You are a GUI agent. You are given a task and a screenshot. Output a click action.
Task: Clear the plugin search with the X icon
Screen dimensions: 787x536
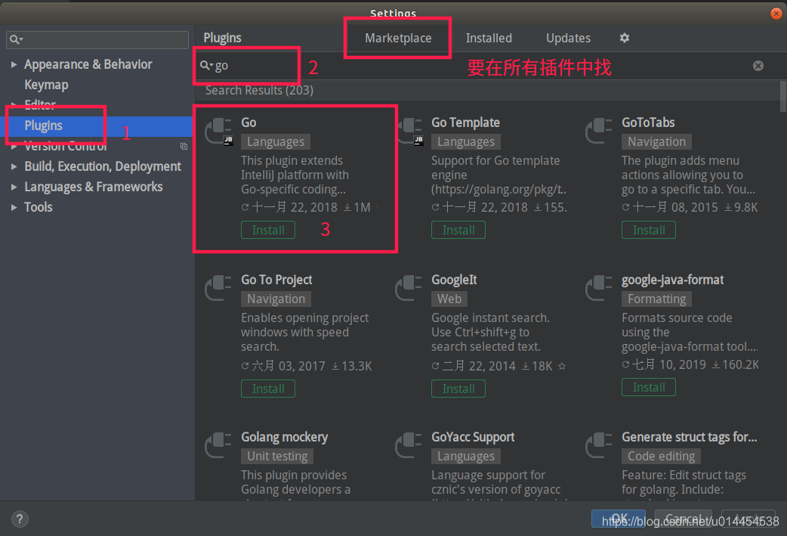[758, 66]
